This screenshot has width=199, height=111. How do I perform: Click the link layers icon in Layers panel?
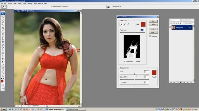pyautogui.click(x=171, y=82)
